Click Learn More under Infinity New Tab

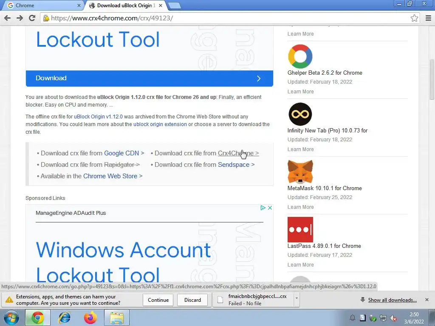point(300,149)
